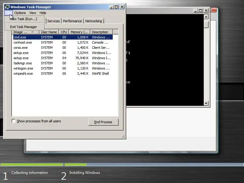Close the command prompt window
Image resolution: width=244 pixels, height=183 pixels.
pos(206,11)
